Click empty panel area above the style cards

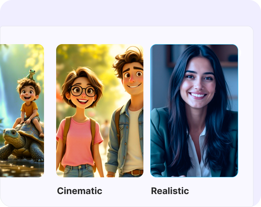[126, 35]
